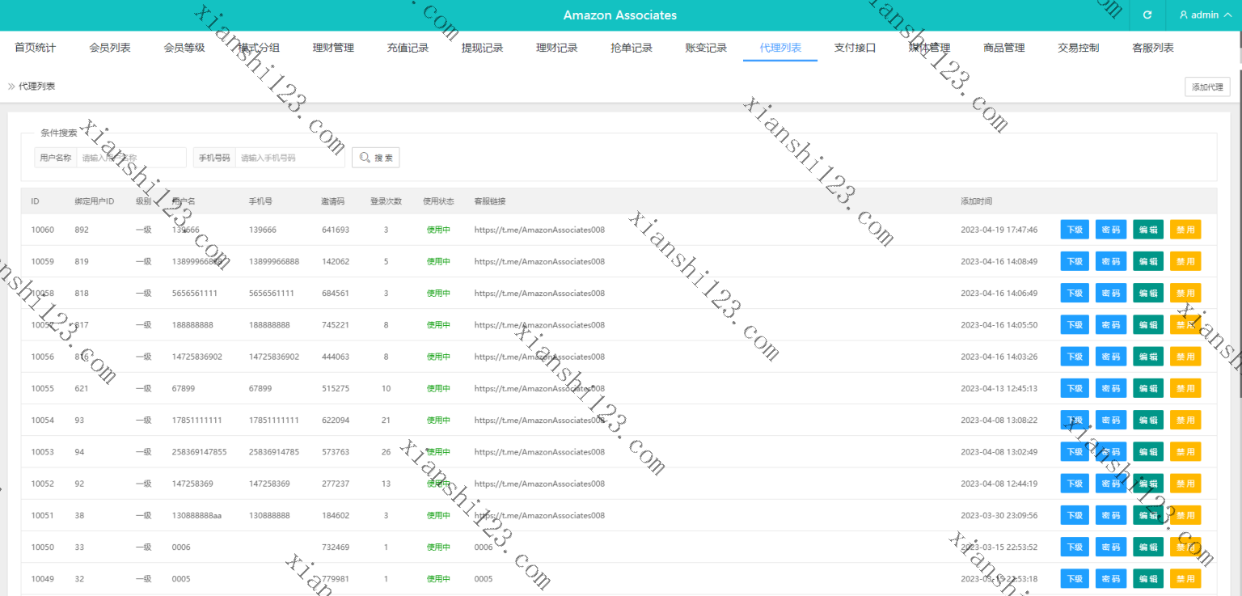Click the 邀请码 column header
The height and width of the screenshot is (596, 1242).
coord(332,201)
